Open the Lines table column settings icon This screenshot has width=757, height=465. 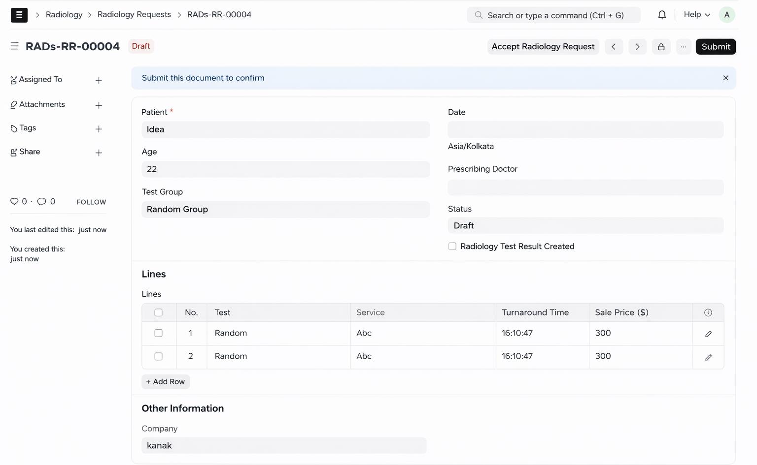pos(708,312)
